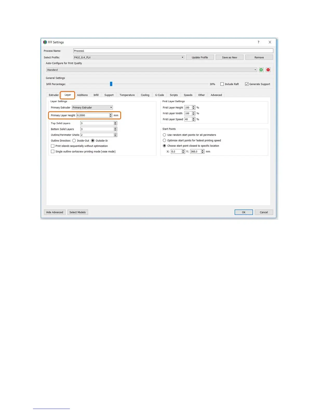Adjust the First Layer Width stepper arrows
The image size is (318, 411).
[194, 113]
